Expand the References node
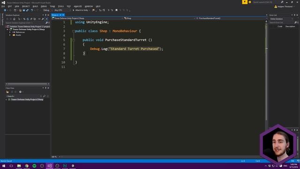 tap(10, 32)
